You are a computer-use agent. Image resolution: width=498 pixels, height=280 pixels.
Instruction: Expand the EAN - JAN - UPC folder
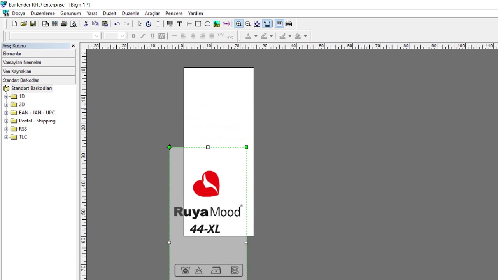click(x=6, y=113)
